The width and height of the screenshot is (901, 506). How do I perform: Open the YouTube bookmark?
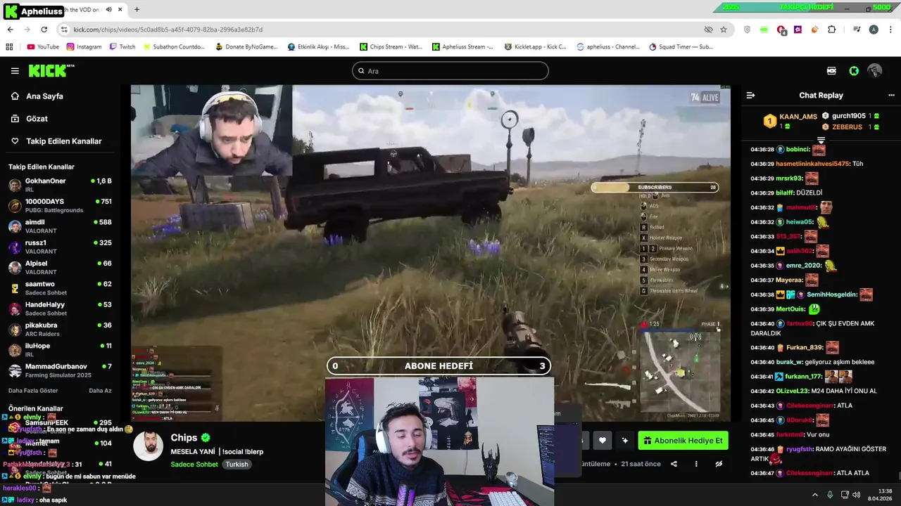click(43, 47)
